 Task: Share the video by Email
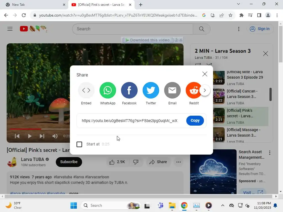tap(172, 90)
